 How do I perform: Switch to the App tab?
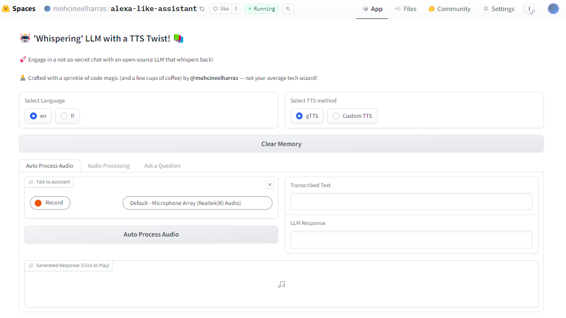pyautogui.click(x=372, y=9)
